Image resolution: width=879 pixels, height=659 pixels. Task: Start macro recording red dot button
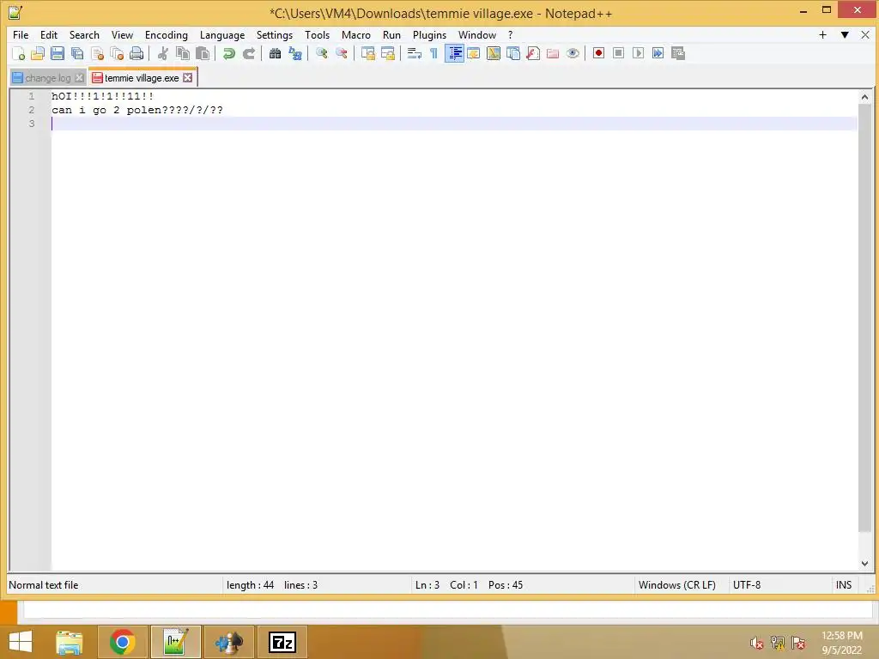click(x=598, y=53)
